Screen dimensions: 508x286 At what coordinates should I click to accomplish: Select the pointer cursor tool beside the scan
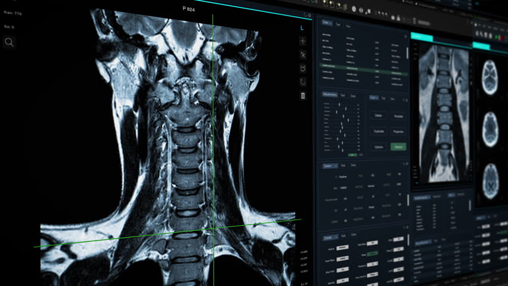[x=303, y=54]
